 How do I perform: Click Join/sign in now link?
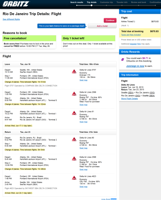pos(135,66)
